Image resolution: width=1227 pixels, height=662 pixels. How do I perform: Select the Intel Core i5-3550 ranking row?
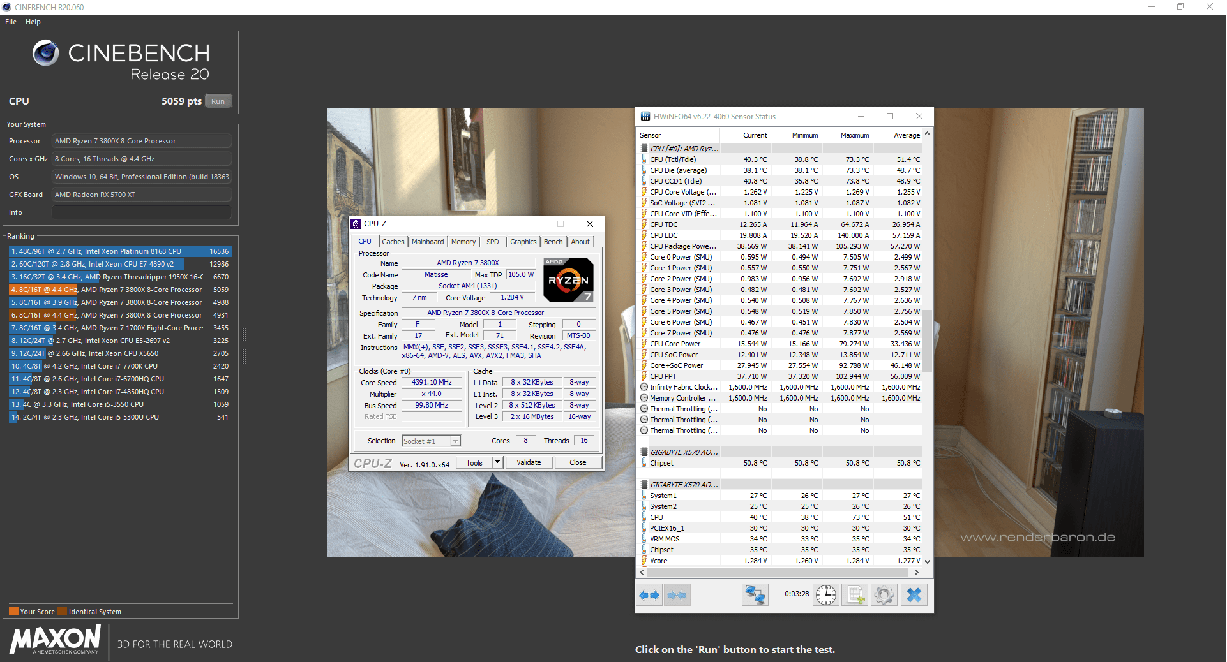[120, 404]
